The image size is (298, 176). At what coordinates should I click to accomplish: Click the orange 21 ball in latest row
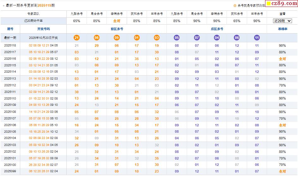(x=76, y=38)
